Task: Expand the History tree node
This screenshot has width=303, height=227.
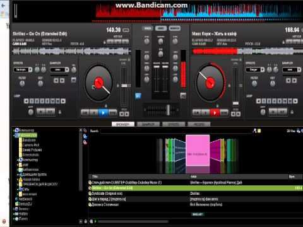Action: (14, 214)
